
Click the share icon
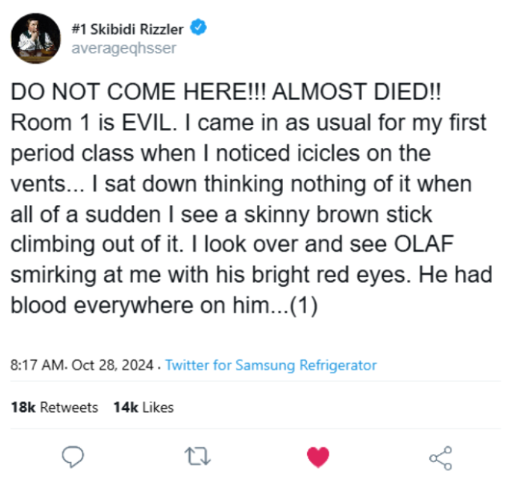point(441,458)
